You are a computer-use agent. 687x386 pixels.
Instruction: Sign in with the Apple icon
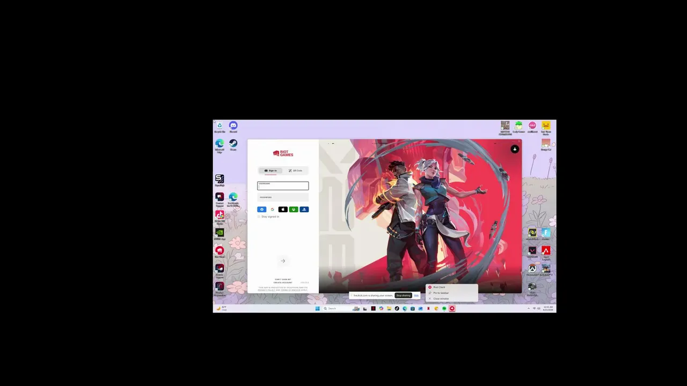tap(283, 210)
